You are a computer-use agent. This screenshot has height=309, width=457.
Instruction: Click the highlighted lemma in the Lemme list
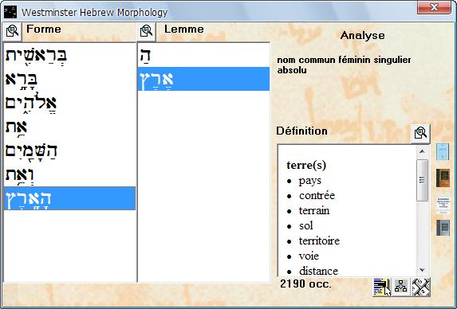203,79
